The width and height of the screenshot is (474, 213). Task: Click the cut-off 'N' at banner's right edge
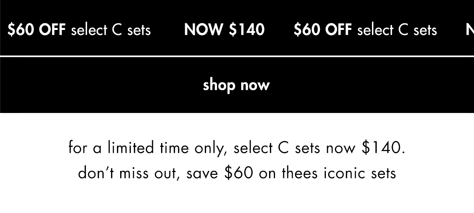pyautogui.click(x=470, y=30)
